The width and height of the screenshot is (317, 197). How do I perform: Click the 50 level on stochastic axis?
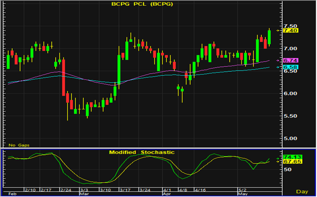point(287,170)
